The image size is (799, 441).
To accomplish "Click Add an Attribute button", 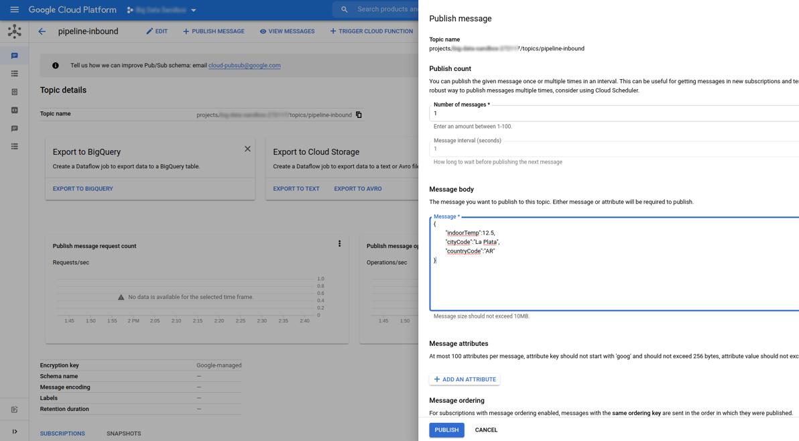I will 465,379.
